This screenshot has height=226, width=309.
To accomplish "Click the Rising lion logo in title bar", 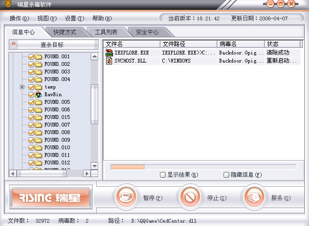I will tap(8, 4).
